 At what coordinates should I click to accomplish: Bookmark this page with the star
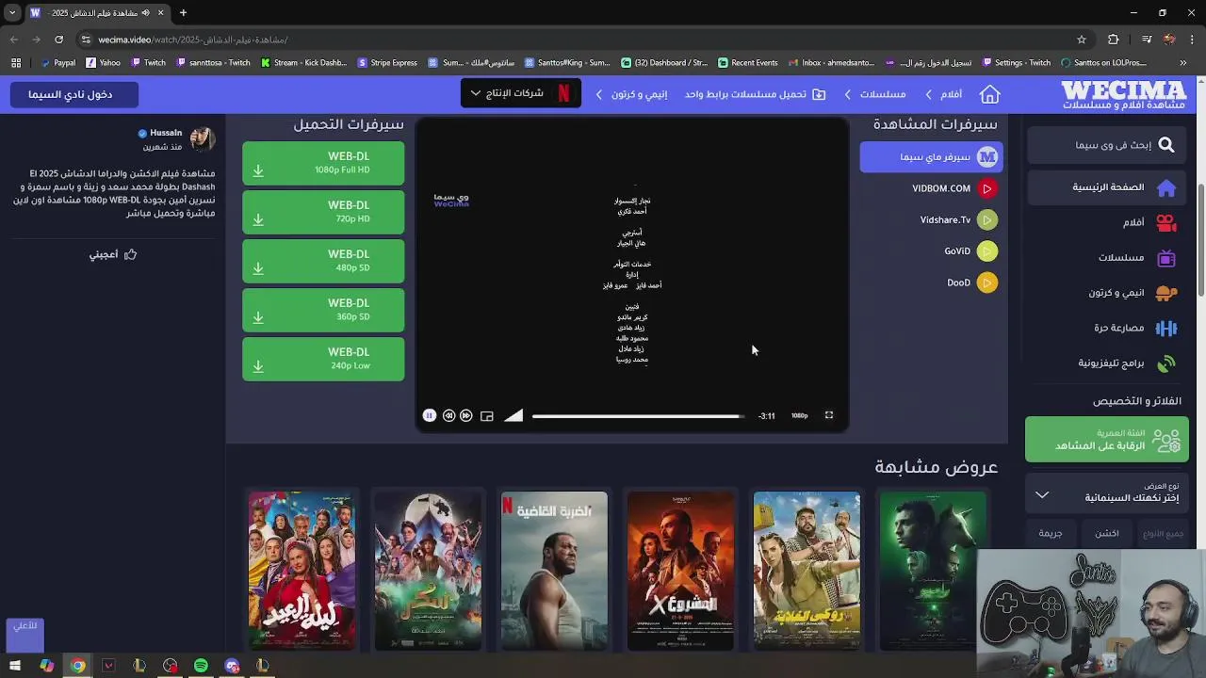[x=1082, y=40]
